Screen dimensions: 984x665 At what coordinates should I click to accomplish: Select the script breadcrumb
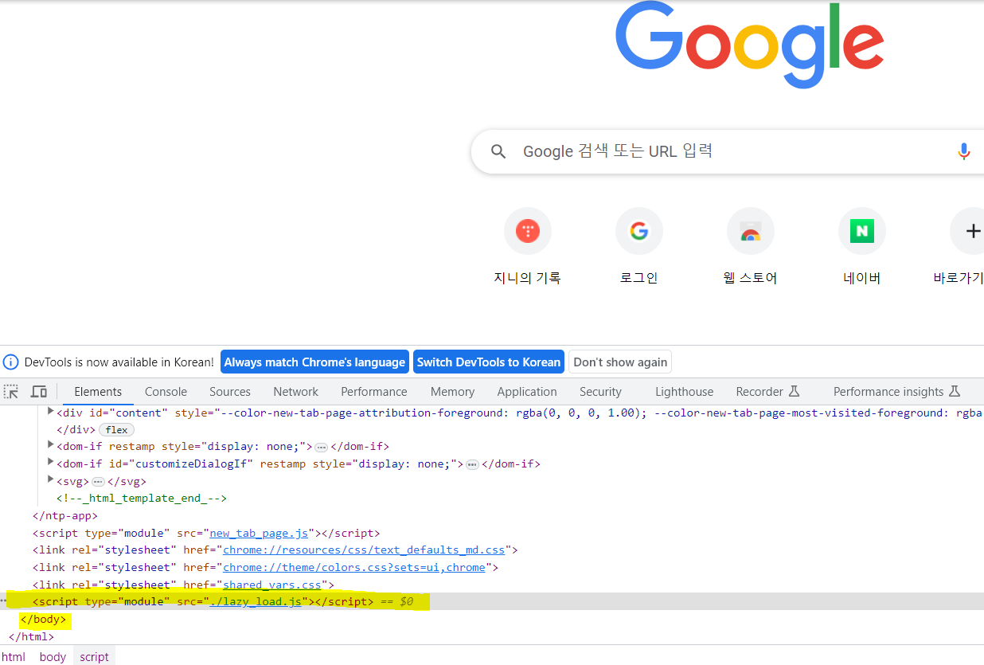click(94, 656)
